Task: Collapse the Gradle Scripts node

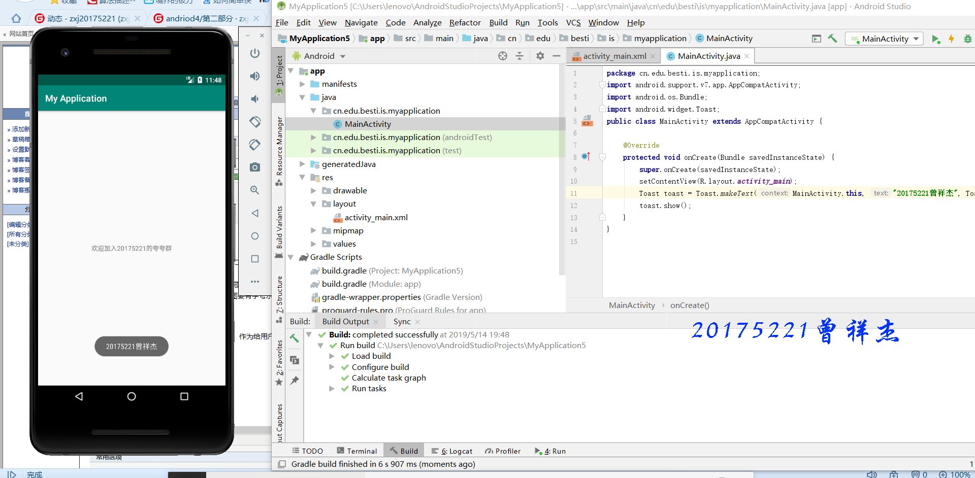Action: pos(291,257)
